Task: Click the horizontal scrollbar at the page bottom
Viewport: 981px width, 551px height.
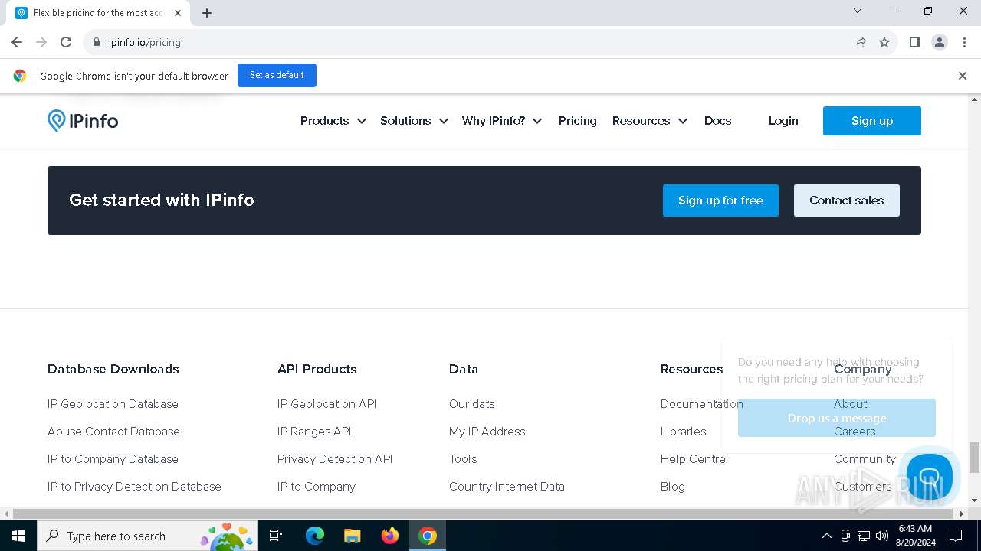Action: click(x=484, y=514)
